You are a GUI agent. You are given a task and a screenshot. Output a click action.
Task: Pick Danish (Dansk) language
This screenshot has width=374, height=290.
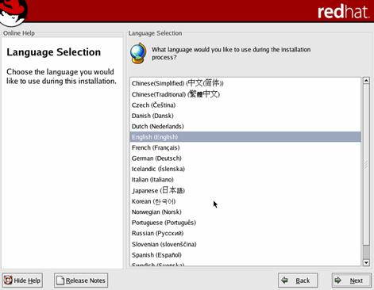pyautogui.click(x=245, y=116)
